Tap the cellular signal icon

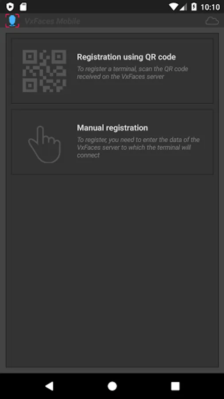click(x=183, y=7)
